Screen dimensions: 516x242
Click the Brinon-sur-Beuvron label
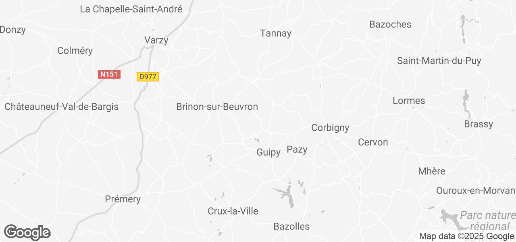[217, 107]
